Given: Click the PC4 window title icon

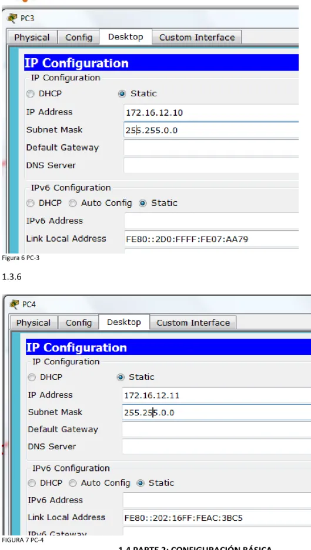Looking at the screenshot, I should (x=15, y=304).
